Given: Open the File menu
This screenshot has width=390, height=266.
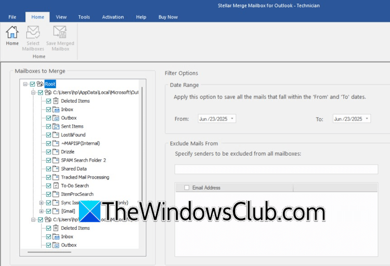Looking at the screenshot, I should [x=12, y=17].
